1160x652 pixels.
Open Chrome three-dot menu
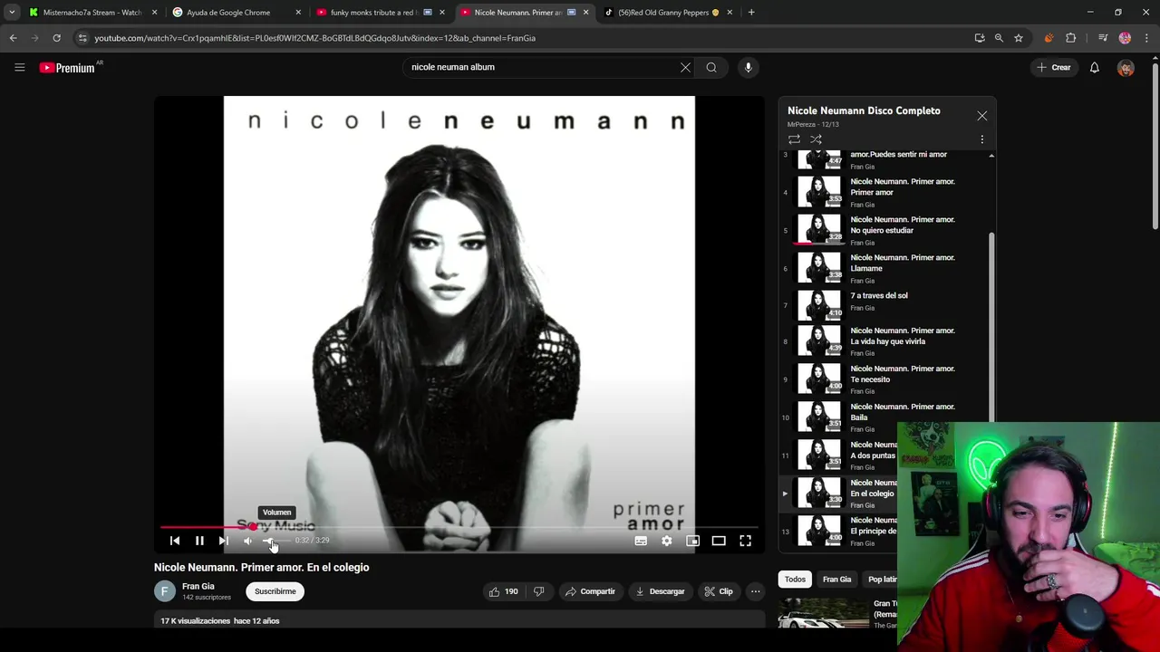1146,38
